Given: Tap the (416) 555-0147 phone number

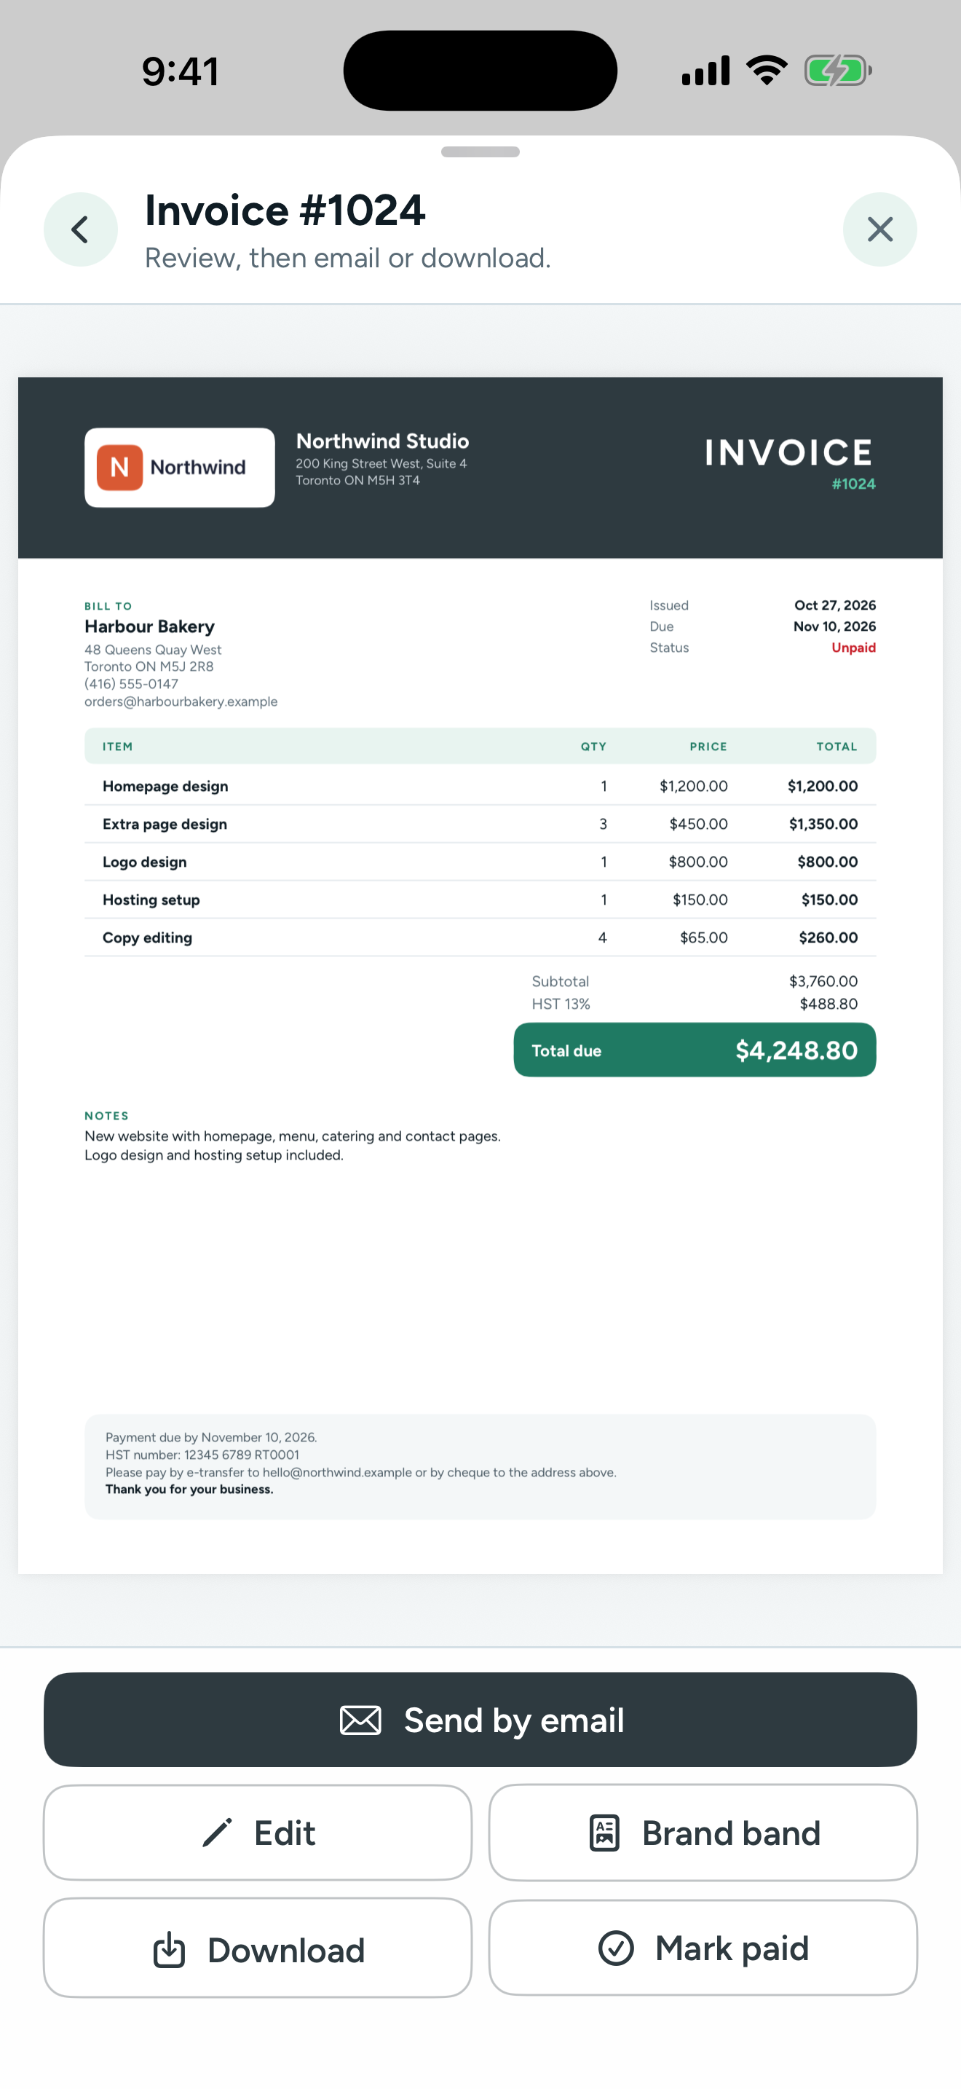Looking at the screenshot, I should [x=131, y=684].
